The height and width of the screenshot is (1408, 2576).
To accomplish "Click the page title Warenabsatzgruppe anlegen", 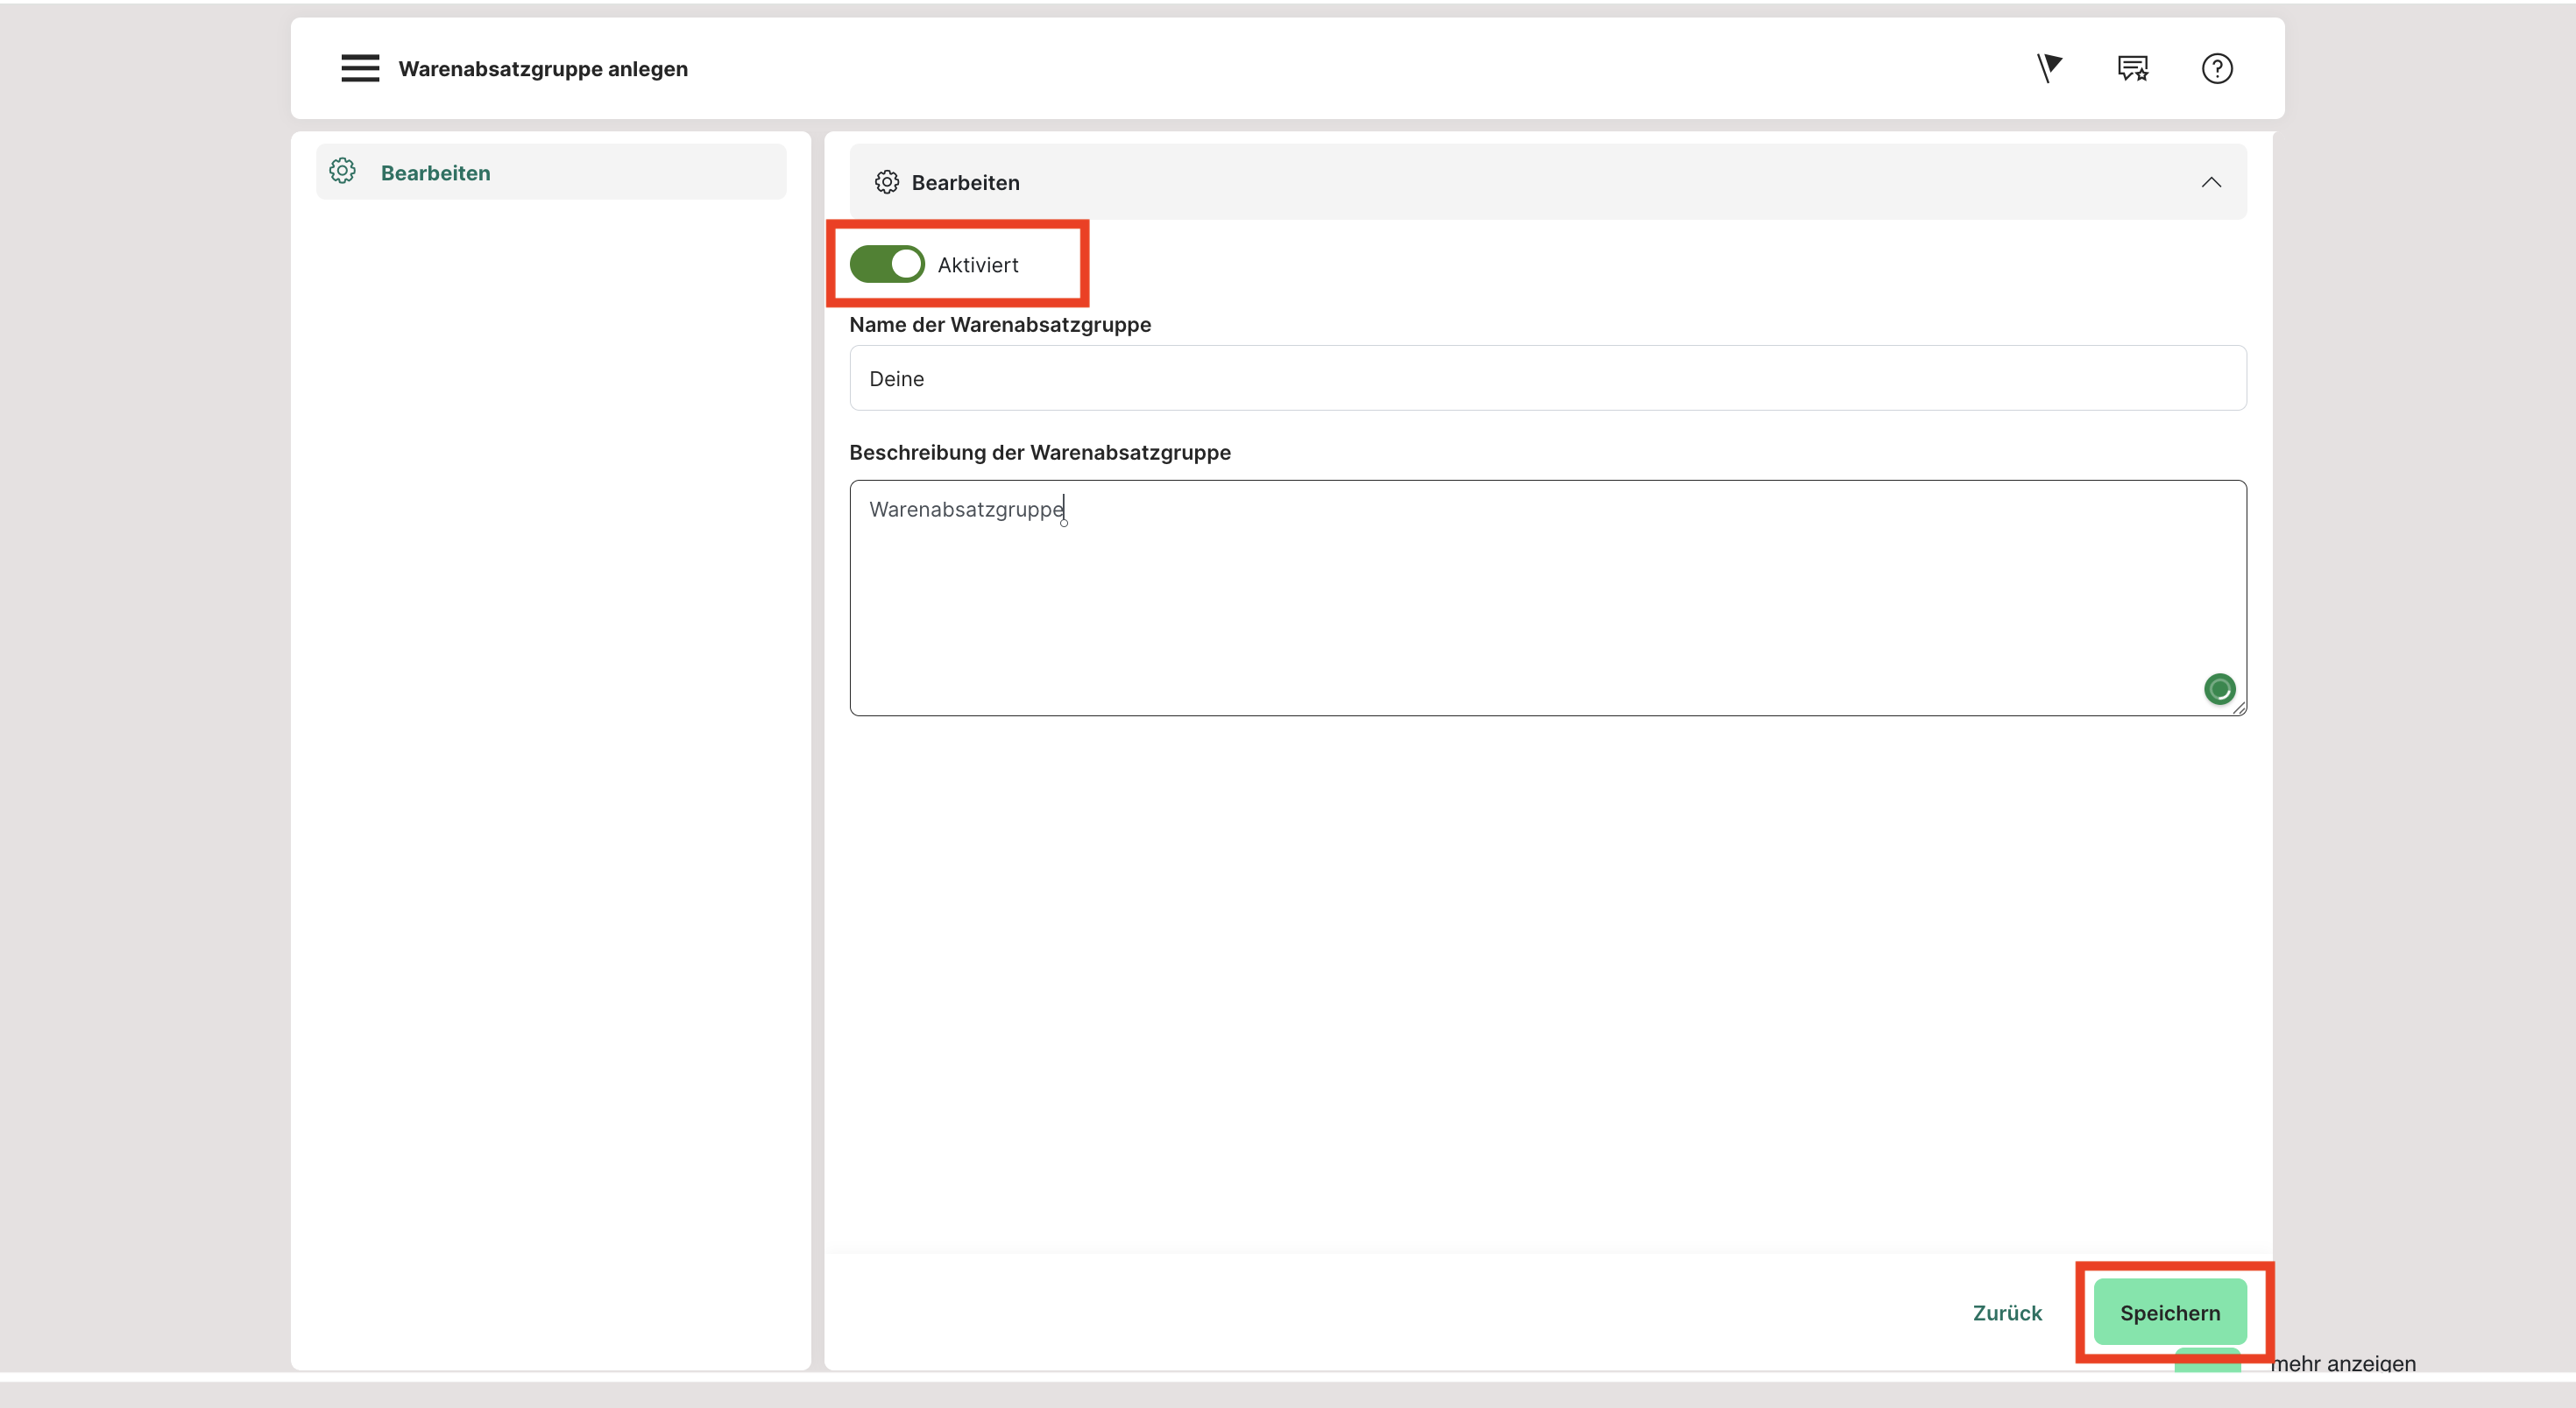I will [543, 69].
